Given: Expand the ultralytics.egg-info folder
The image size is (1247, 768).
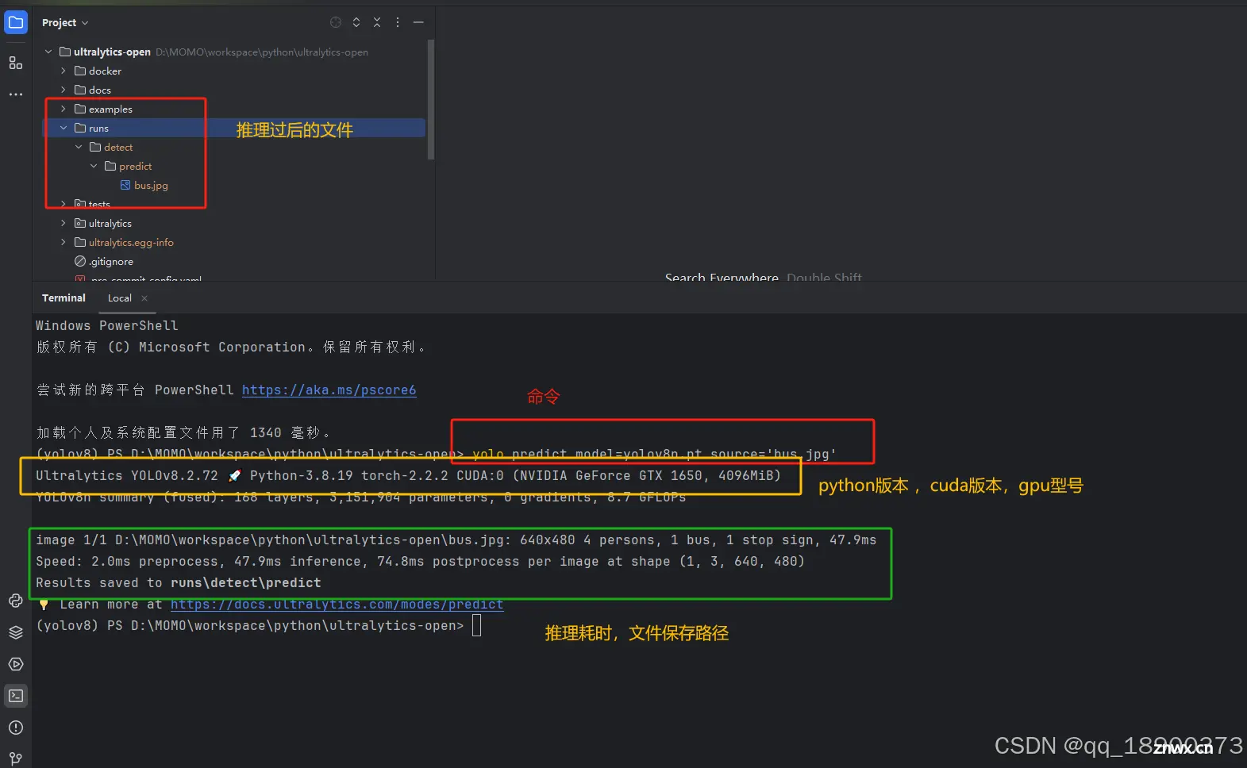Looking at the screenshot, I should pos(64,242).
